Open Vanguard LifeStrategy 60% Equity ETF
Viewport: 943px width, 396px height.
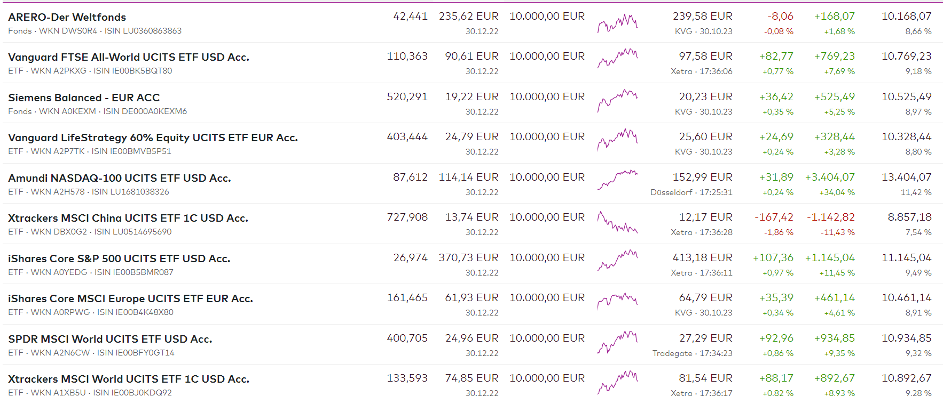tap(153, 138)
